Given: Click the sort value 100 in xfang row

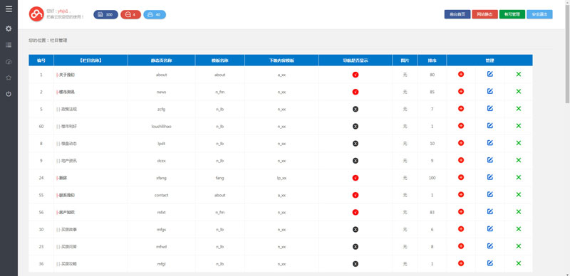Looking at the screenshot, I should [432, 178].
